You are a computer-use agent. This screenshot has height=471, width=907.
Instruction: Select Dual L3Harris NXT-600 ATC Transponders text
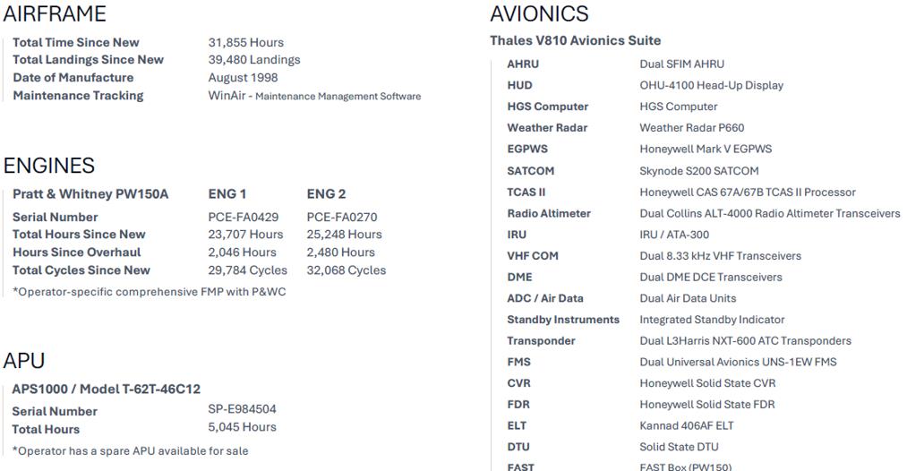pyautogui.click(x=745, y=341)
